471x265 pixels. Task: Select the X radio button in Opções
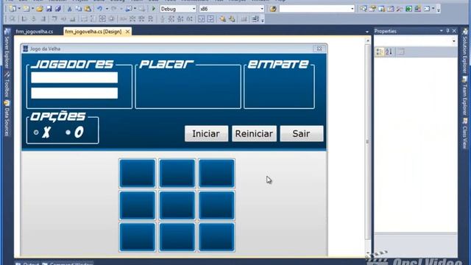coord(36,132)
